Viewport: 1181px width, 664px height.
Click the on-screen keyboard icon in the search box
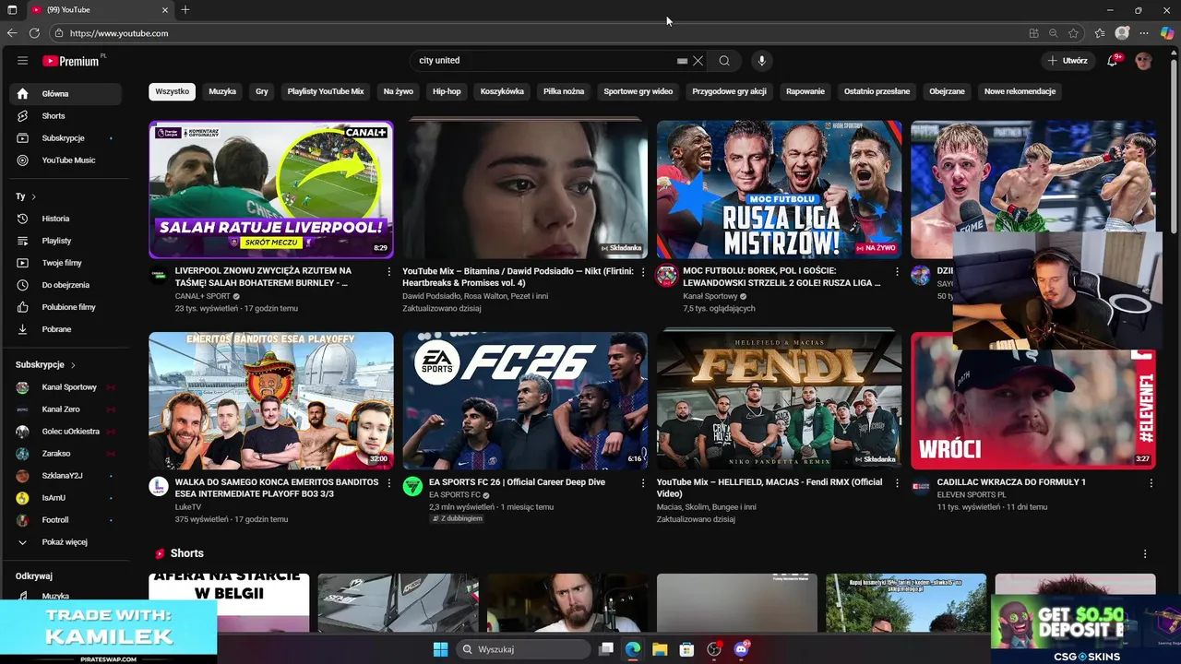click(682, 61)
